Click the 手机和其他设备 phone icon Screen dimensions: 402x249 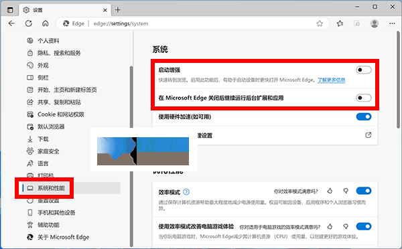(30, 213)
